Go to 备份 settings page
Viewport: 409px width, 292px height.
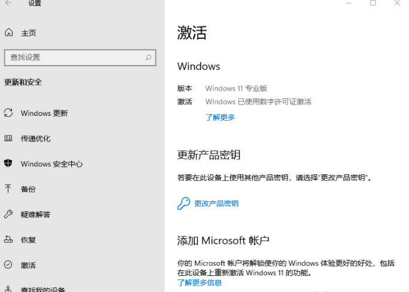(x=28, y=189)
